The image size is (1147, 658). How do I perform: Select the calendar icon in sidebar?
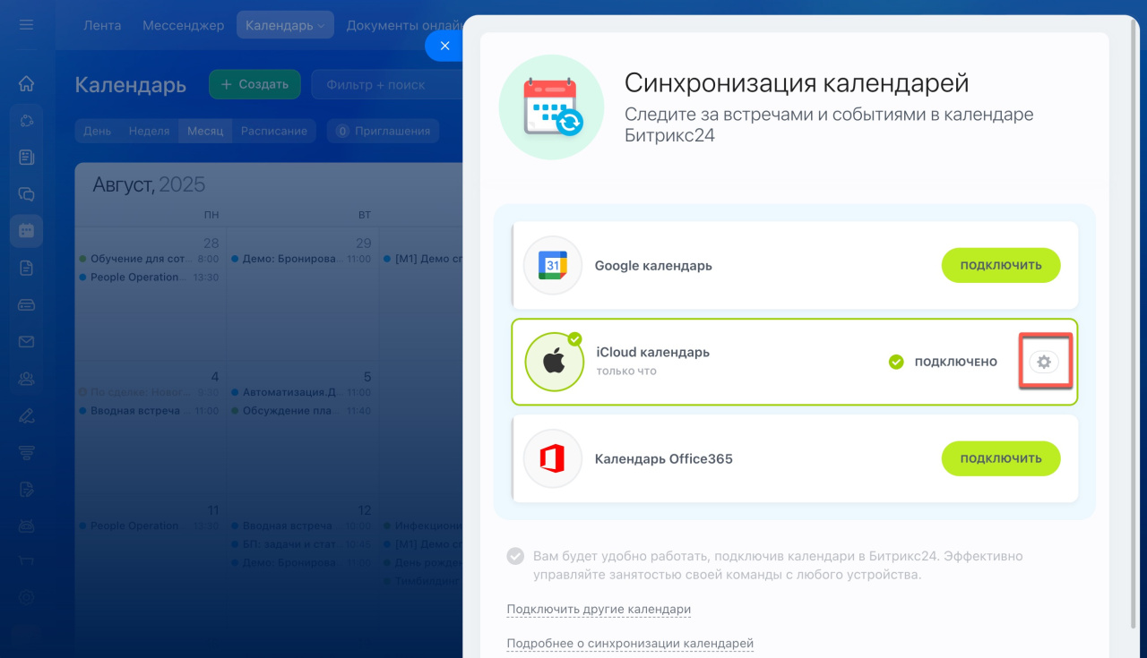[26, 230]
